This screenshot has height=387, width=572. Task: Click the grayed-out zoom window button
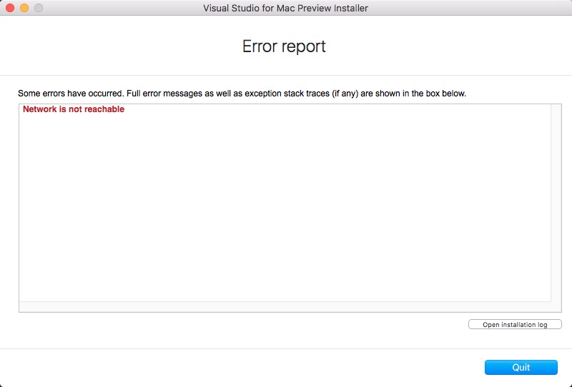39,8
